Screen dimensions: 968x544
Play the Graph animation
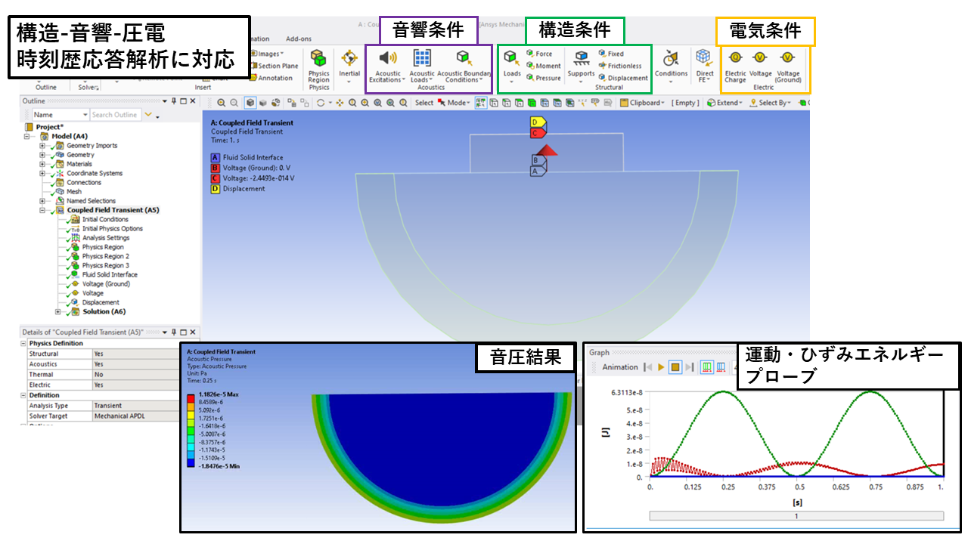point(660,367)
